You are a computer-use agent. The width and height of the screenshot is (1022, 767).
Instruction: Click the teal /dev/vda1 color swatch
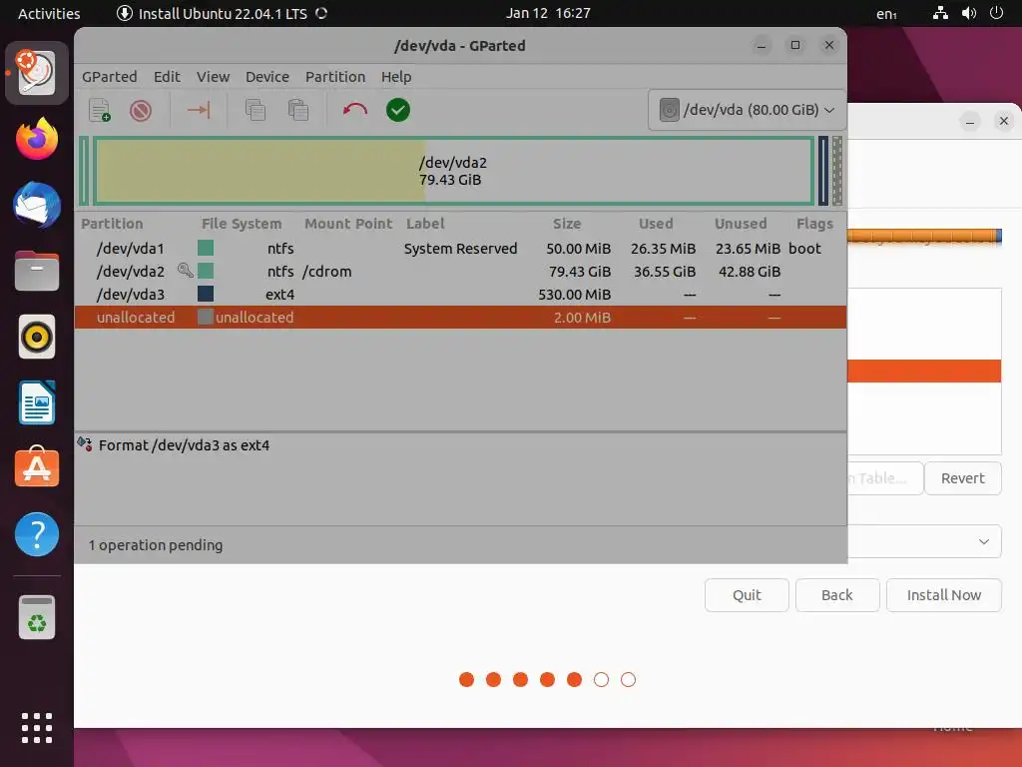(206, 248)
